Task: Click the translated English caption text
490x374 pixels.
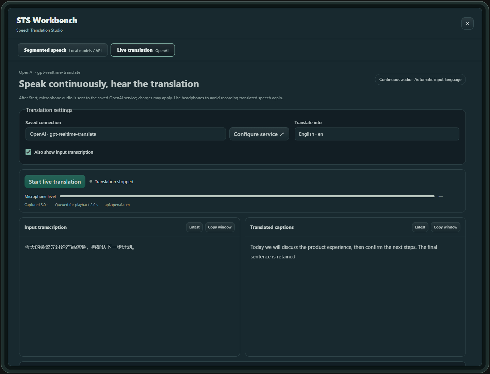Action: (344, 252)
